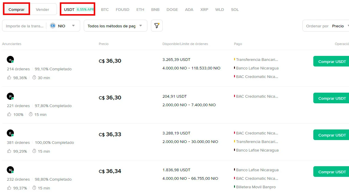The width and height of the screenshot is (349, 193).
Task: Click thumbs-up icon next to 99,29%
Action: (x=9, y=151)
